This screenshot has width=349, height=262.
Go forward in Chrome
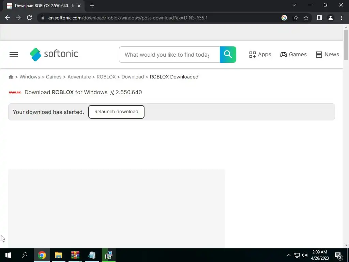(x=18, y=18)
